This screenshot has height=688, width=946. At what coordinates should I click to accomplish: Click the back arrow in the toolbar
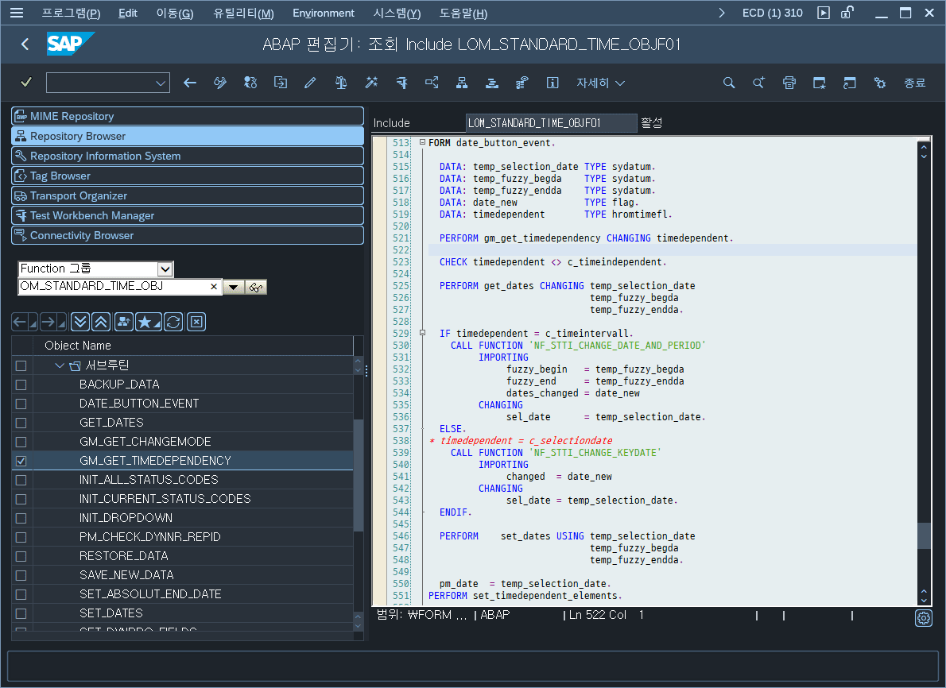[190, 83]
